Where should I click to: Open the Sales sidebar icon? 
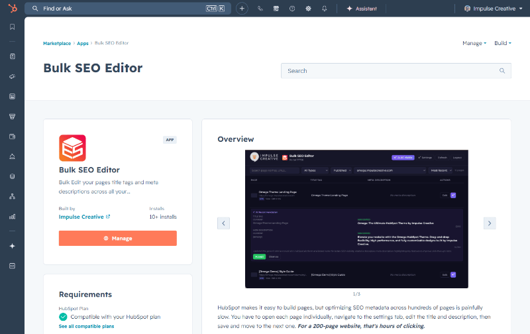(x=12, y=116)
